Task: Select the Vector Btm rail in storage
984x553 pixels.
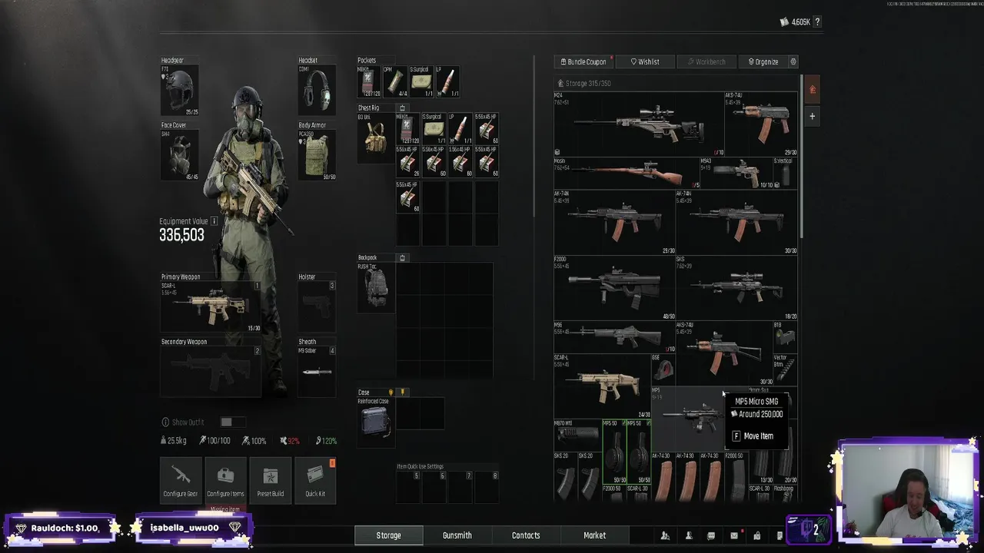Action: [x=785, y=369]
